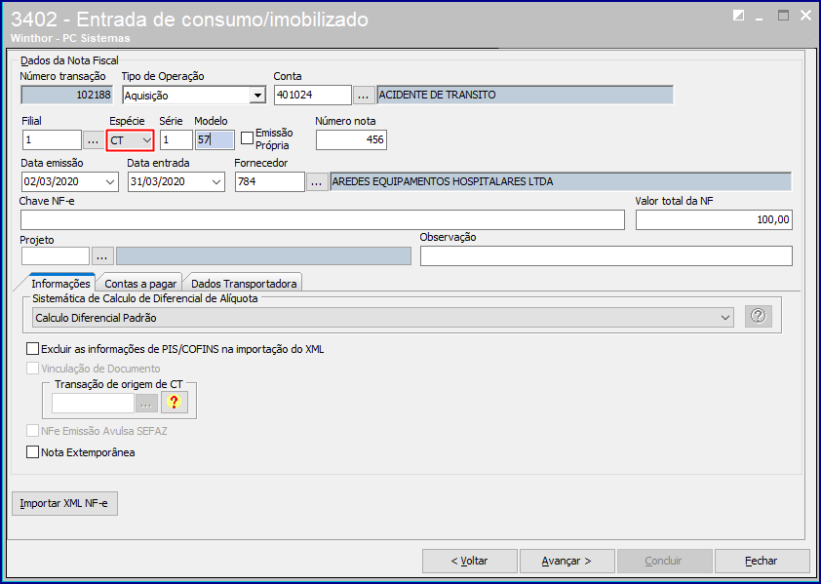Focus the Projeto code field
The width and height of the screenshot is (821, 584).
click(56, 256)
